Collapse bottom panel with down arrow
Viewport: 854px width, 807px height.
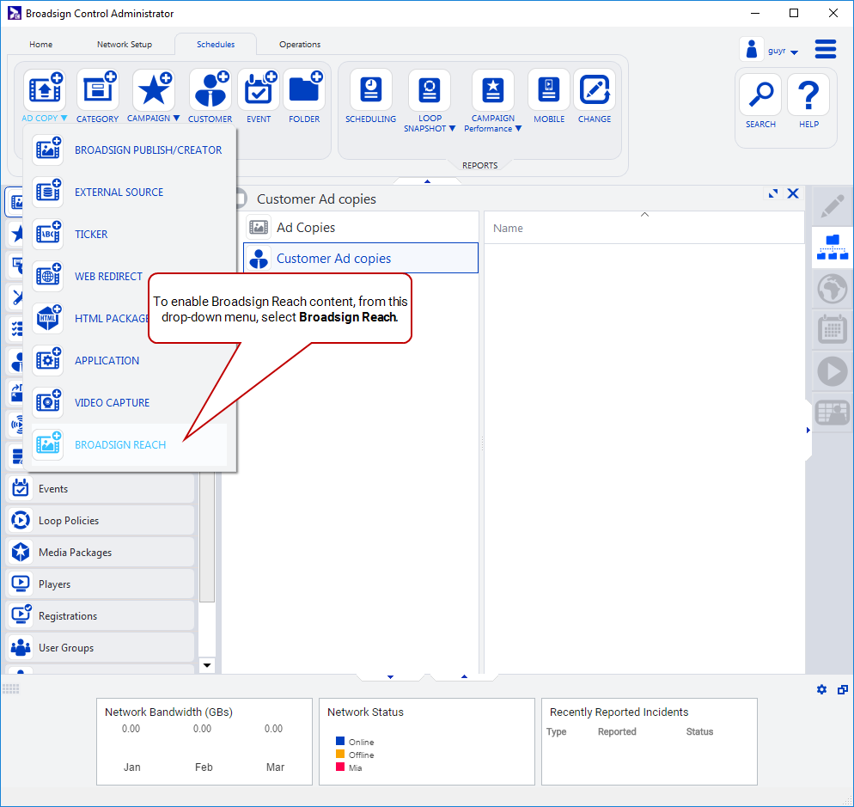391,676
